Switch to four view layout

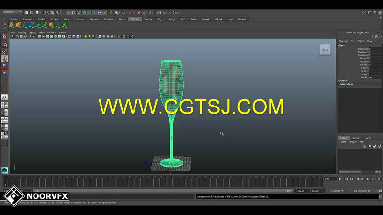click(x=4, y=105)
